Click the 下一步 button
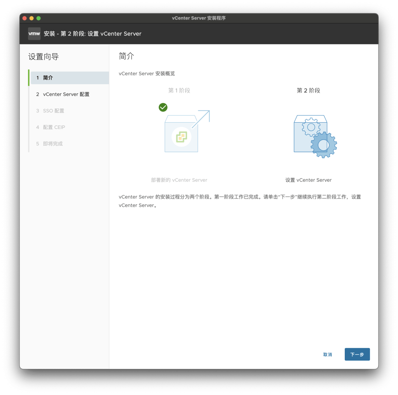The height and width of the screenshot is (395, 398). pos(357,354)
